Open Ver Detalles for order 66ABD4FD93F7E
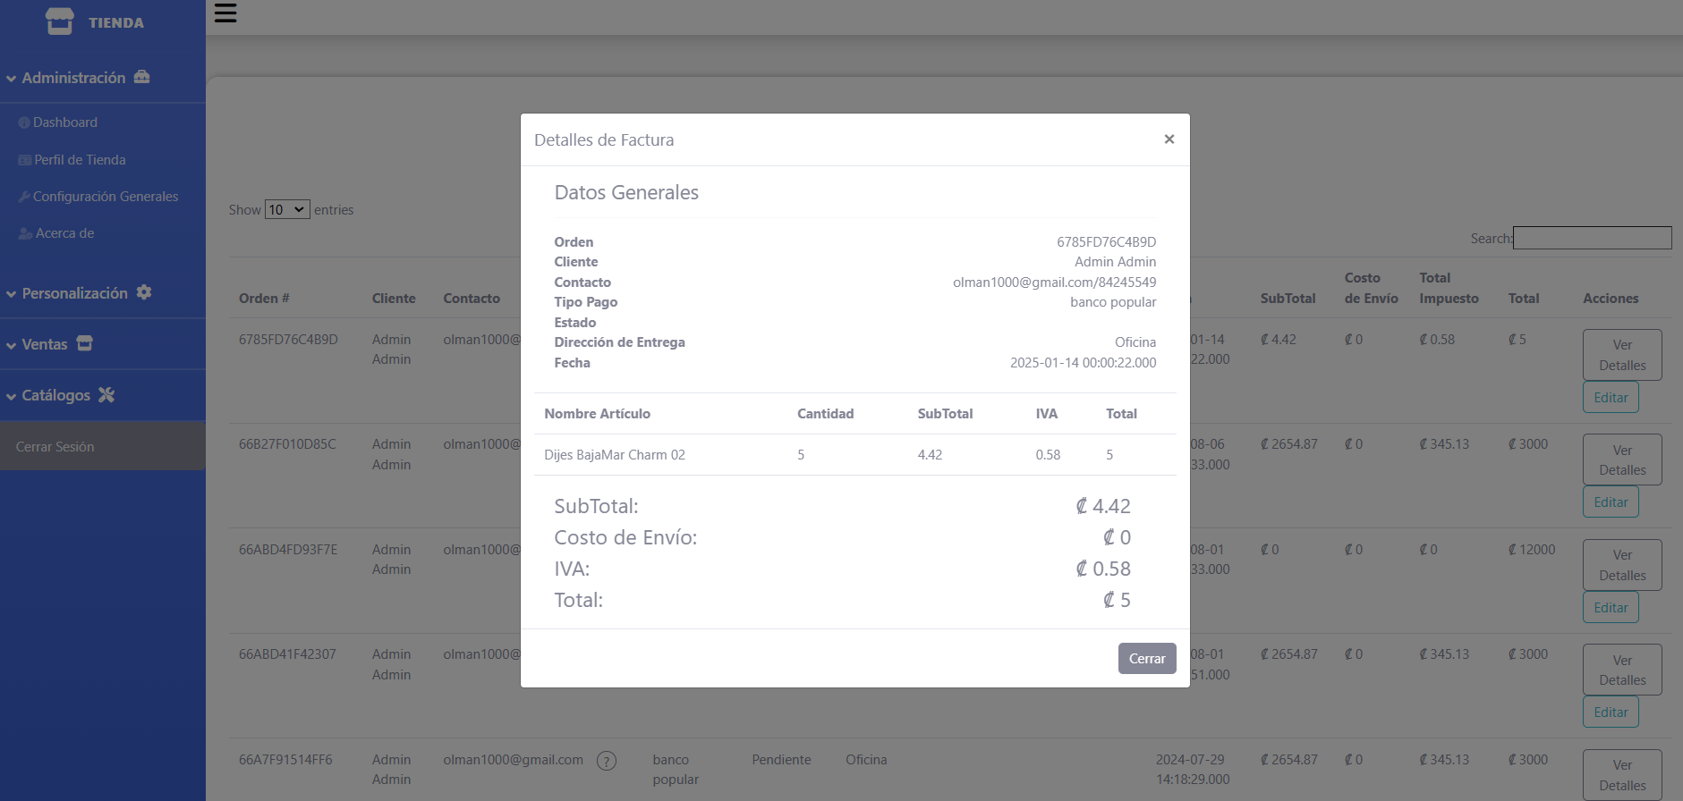Screen dimensions: 1683x801 1621,565
